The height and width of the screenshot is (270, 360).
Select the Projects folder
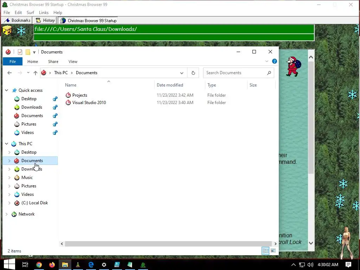point(80,95)
